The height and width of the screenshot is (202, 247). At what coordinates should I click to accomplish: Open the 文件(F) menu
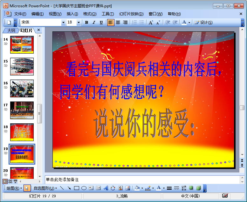pyautogui.click(x=20, y=14)
